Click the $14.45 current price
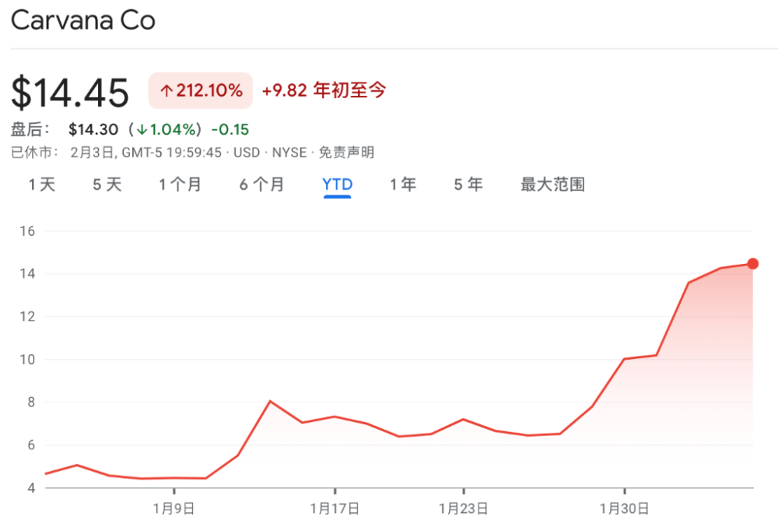The width and height of the screenshot is (778, 524). click(x=70, y=93)
